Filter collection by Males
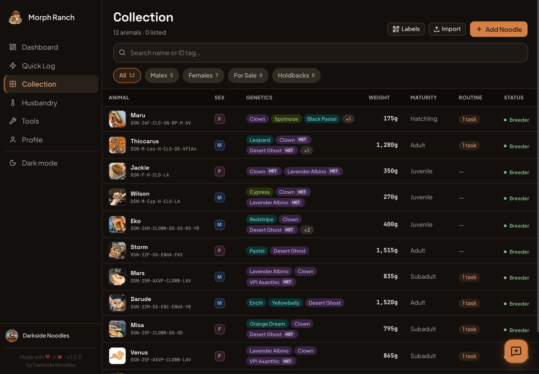 point(162,75)
